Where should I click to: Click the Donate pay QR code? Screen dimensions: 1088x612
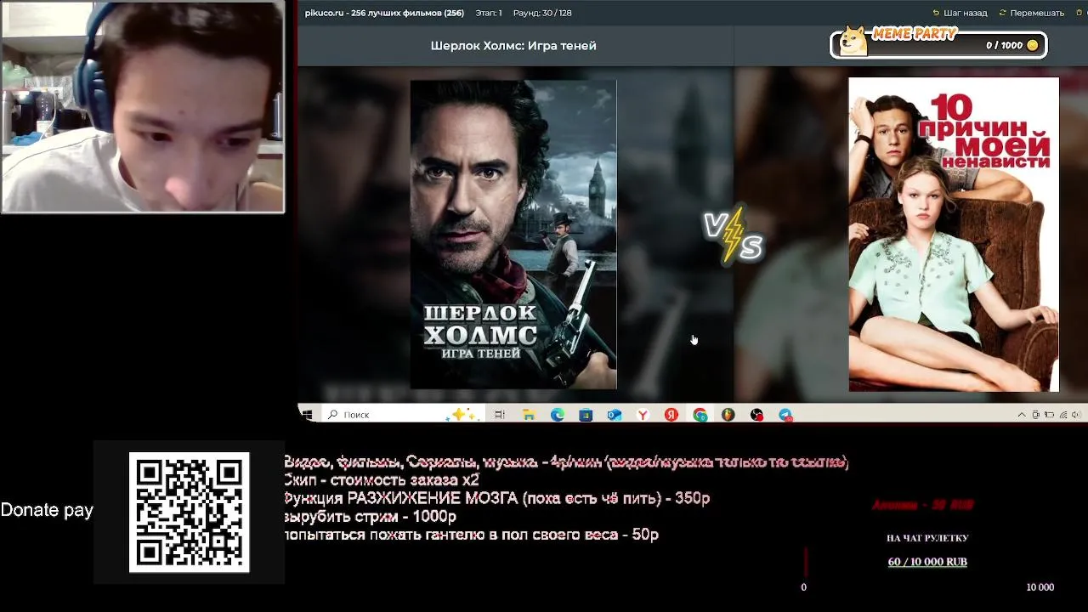[189, 512]
